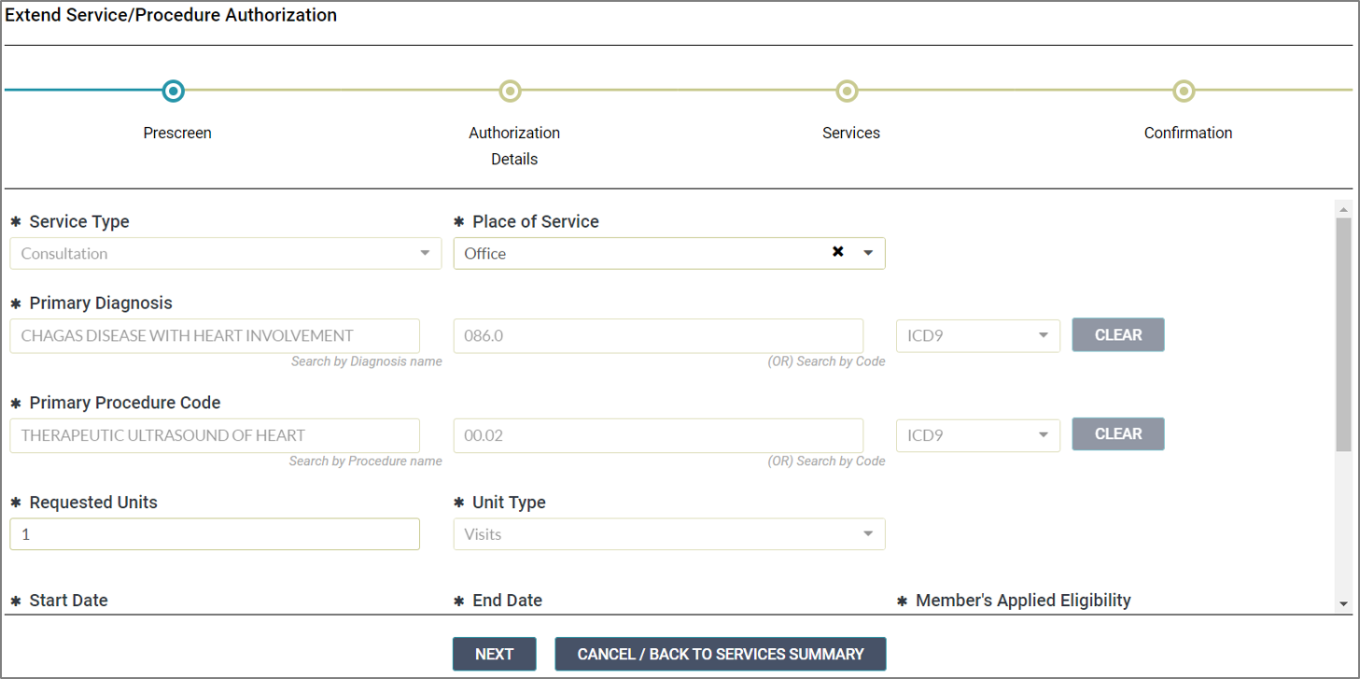
Task: Click the Requested Units input field
Action: point(214,533)
